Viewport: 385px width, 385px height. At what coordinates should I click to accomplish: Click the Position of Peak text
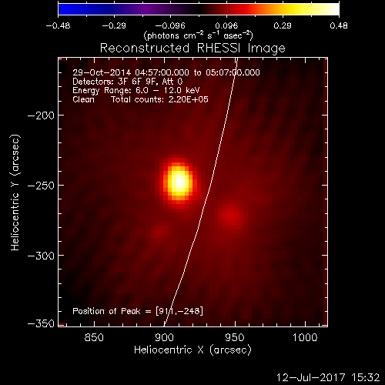(138, 311)
